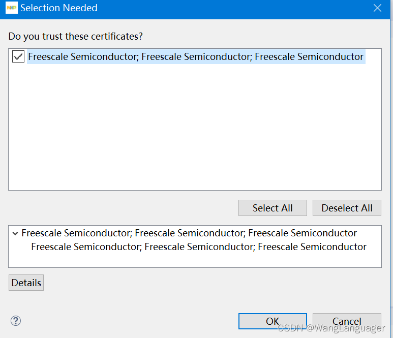Click the Deselect All button
Image resolution: width=393 pixels, height=338 pixels.
(347, 208)
